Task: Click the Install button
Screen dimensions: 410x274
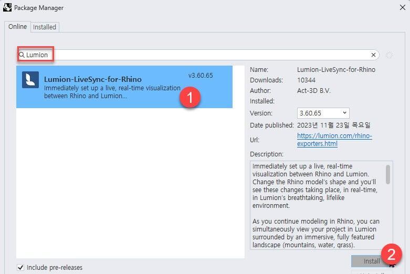Action: coord(372,261)
